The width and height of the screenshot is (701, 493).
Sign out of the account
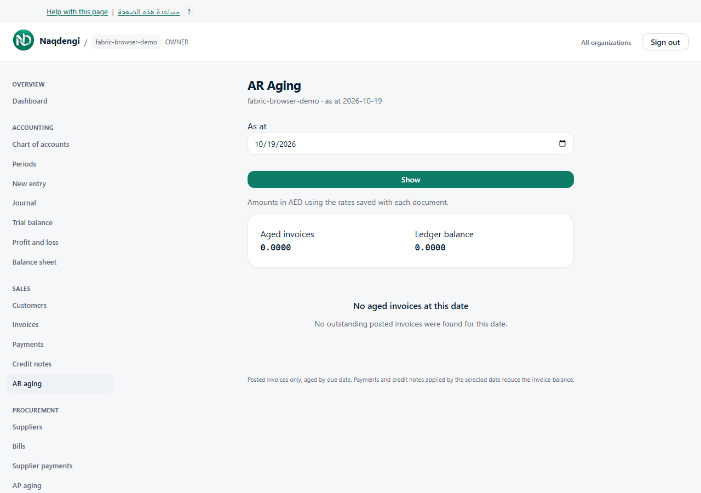click(x=665, y=42)
